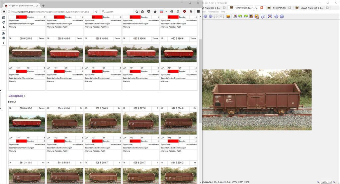
Task: Open Firefox hamburger menu
Action: click(198, 12)
